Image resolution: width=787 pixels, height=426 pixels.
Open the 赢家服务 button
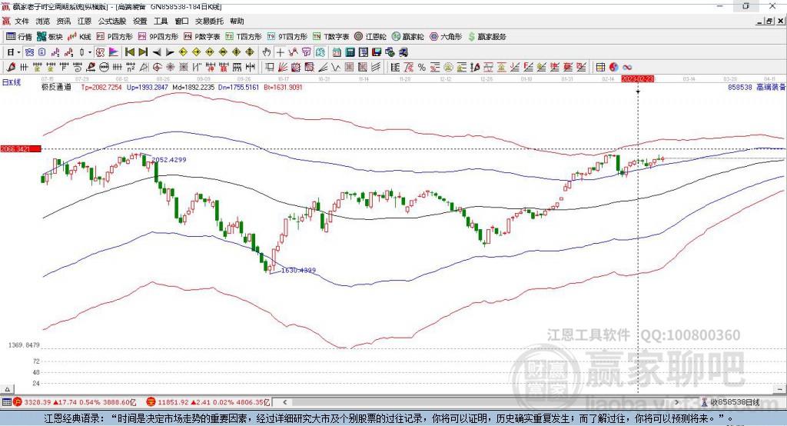click(x=486, y=37)
